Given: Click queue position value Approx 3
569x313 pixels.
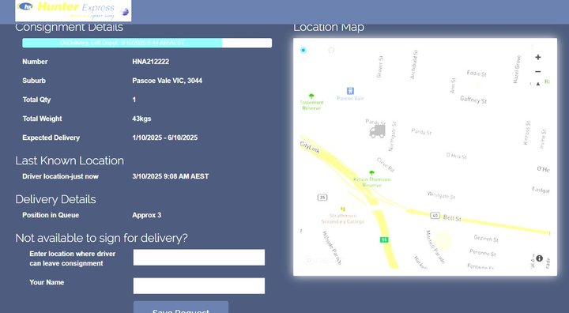Looking at the screenshot, I should 147,215.
